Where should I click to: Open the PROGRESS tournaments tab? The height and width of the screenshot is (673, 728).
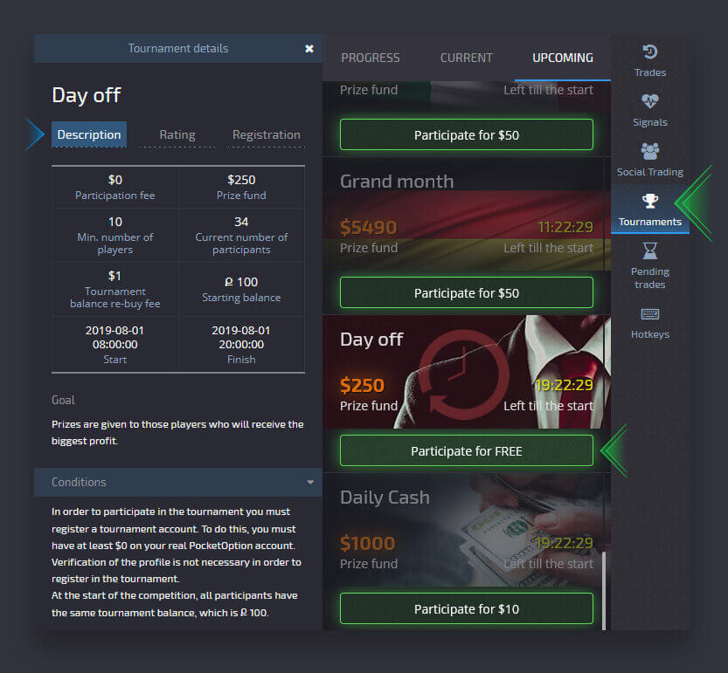pyautogui.click(x=370, y=58)
